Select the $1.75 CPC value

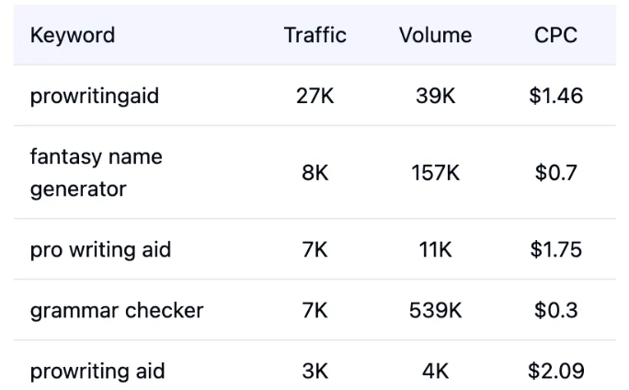pos(555,249)
